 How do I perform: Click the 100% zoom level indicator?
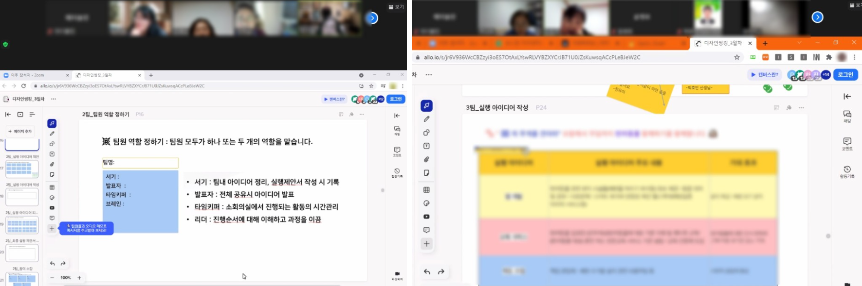tap(66, 278)
